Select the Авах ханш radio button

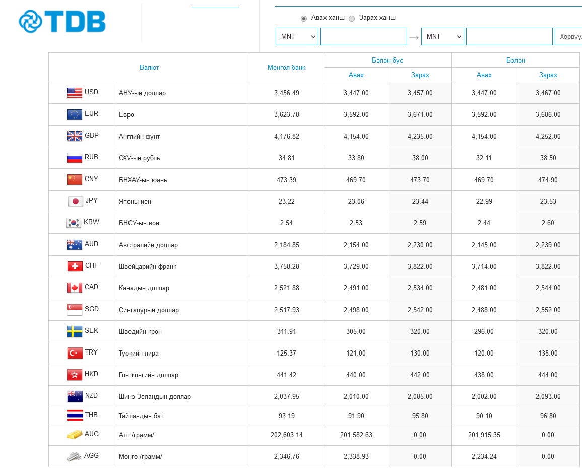[304, 18]
